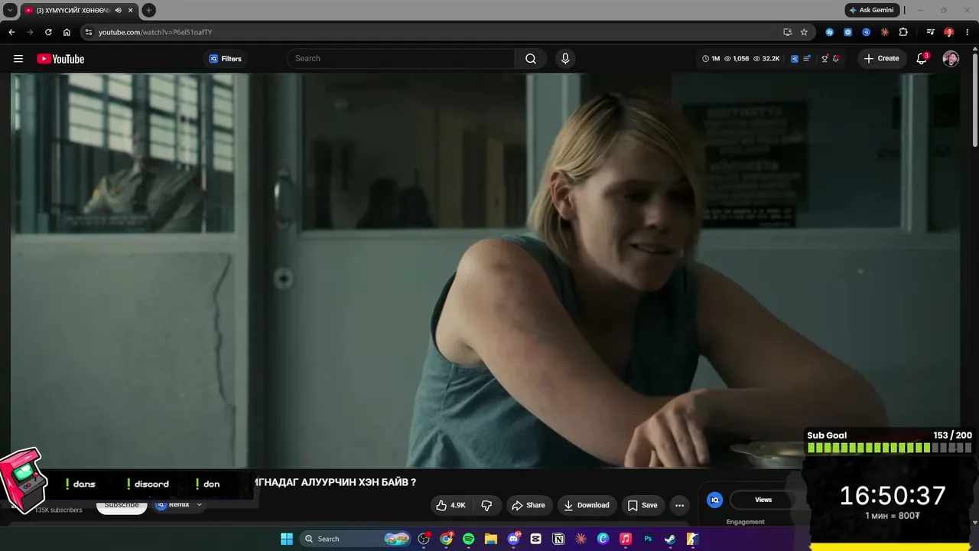Download the video
The height and width of the screenshot is (551, 979).
pos(587,505)
